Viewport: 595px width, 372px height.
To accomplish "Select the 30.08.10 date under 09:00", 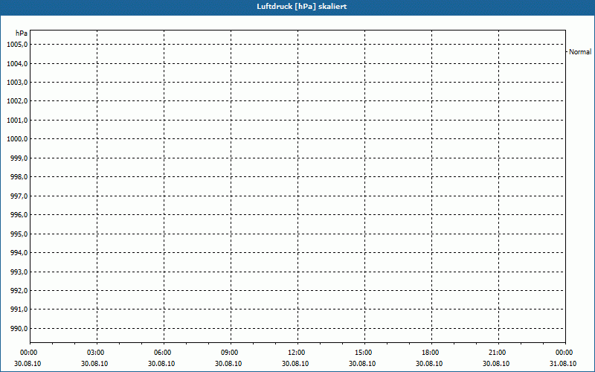I will point(228,364).
